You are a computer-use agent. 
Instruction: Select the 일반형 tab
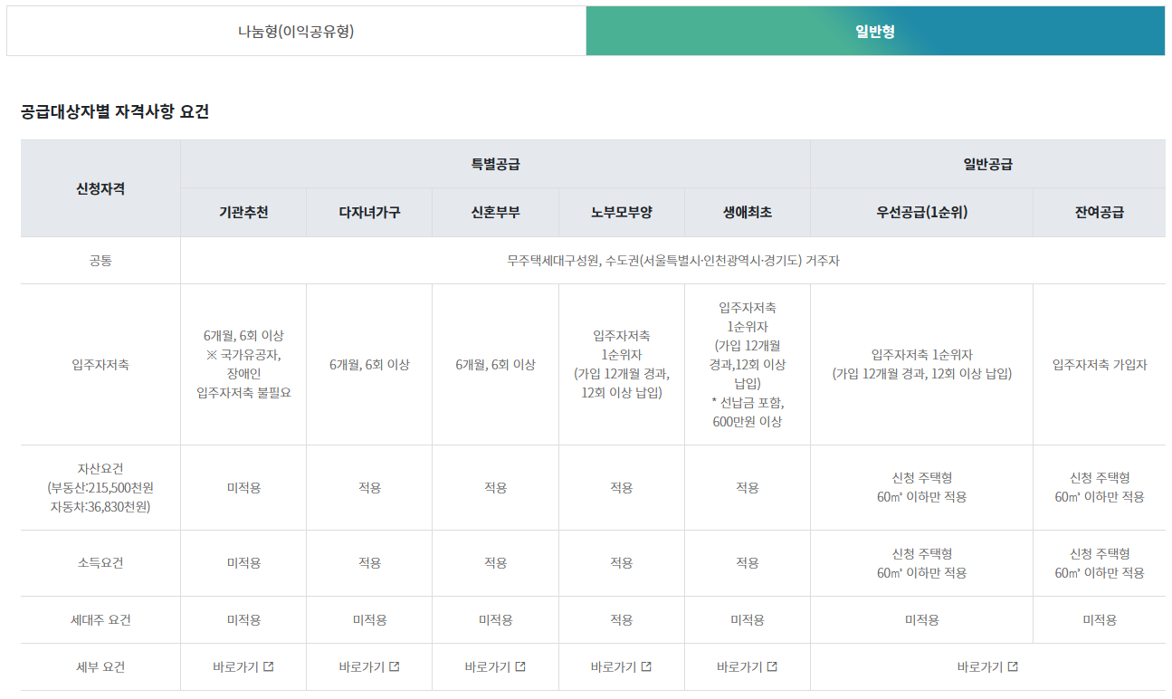875,32
